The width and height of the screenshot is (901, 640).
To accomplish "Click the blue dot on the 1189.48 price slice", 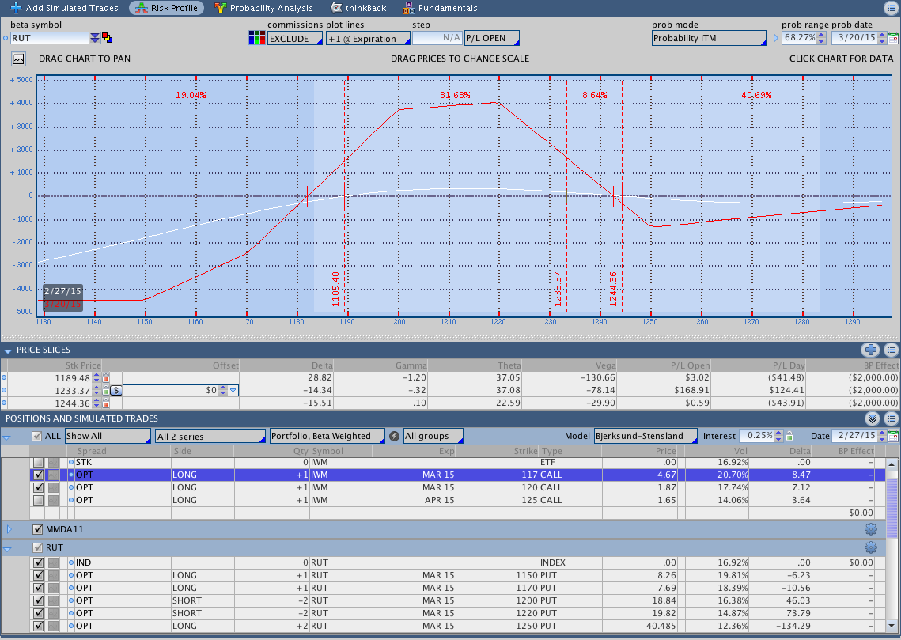I will pyautogui.click(x=5, y=378).
